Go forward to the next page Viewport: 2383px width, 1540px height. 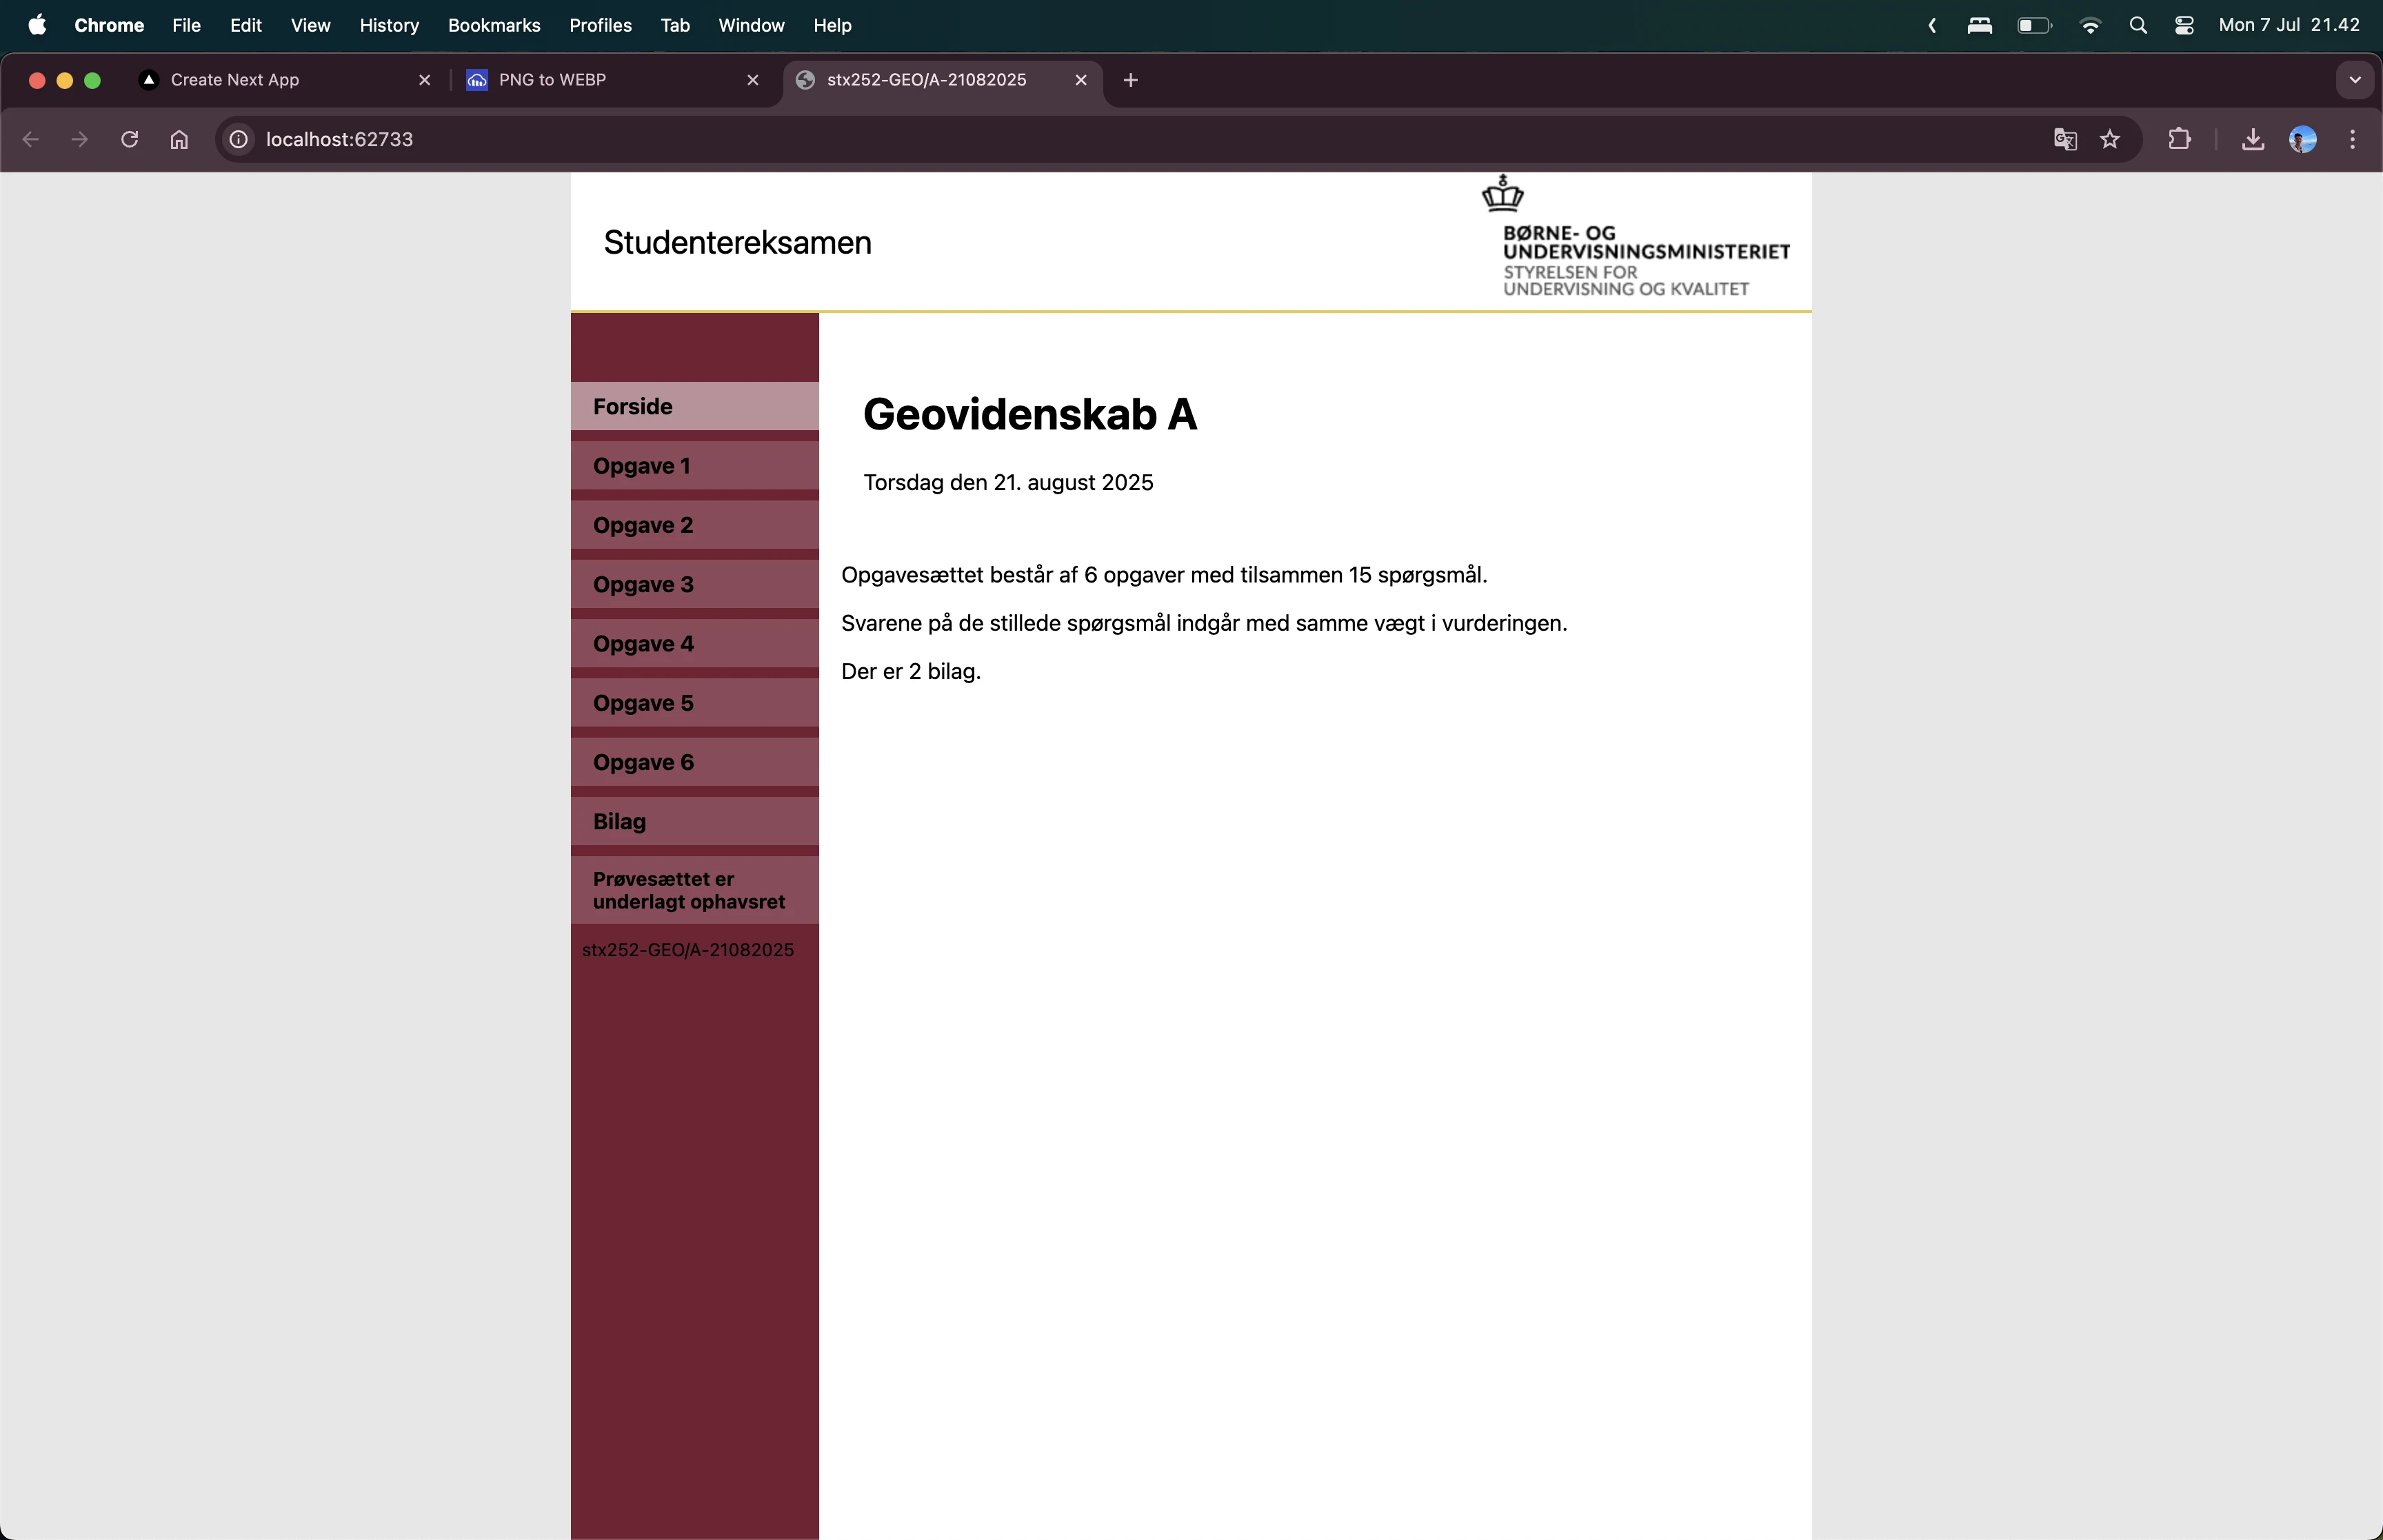(79, 139)
